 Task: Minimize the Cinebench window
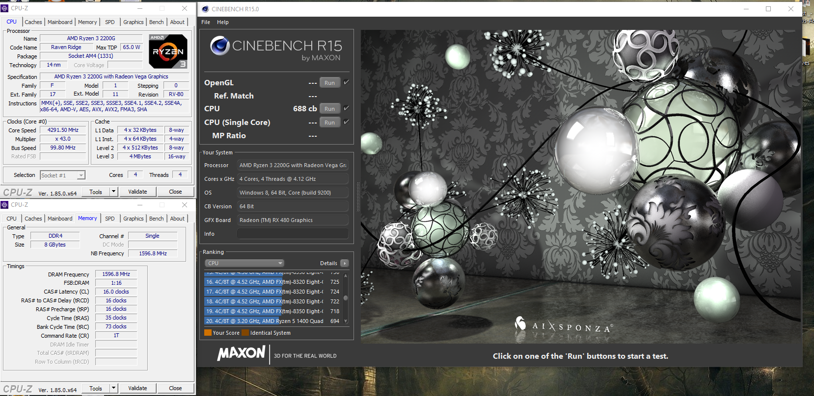pos(746,9)
